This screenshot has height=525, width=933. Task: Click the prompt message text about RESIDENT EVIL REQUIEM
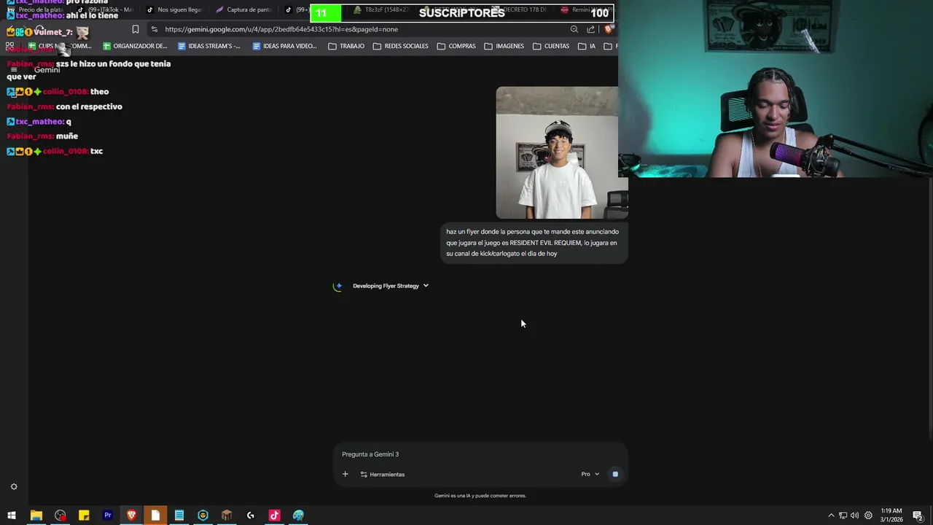533,243
